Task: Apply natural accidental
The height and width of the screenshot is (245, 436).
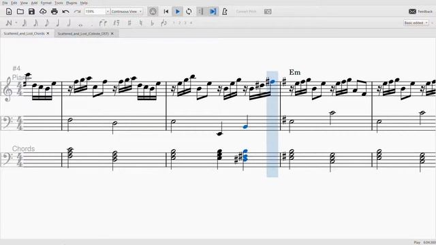Action: click(141, 23)
